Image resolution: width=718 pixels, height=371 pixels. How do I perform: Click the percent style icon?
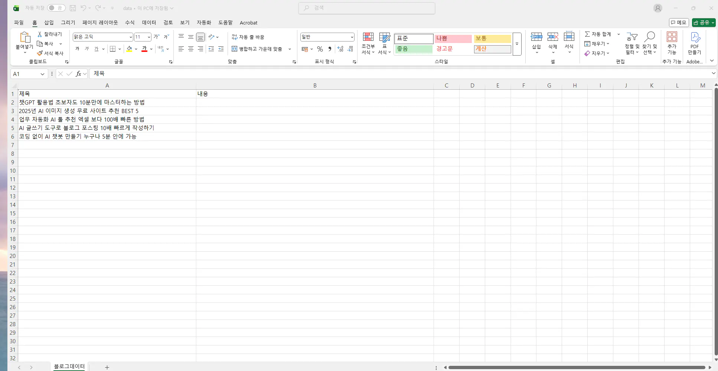point(320,49)
